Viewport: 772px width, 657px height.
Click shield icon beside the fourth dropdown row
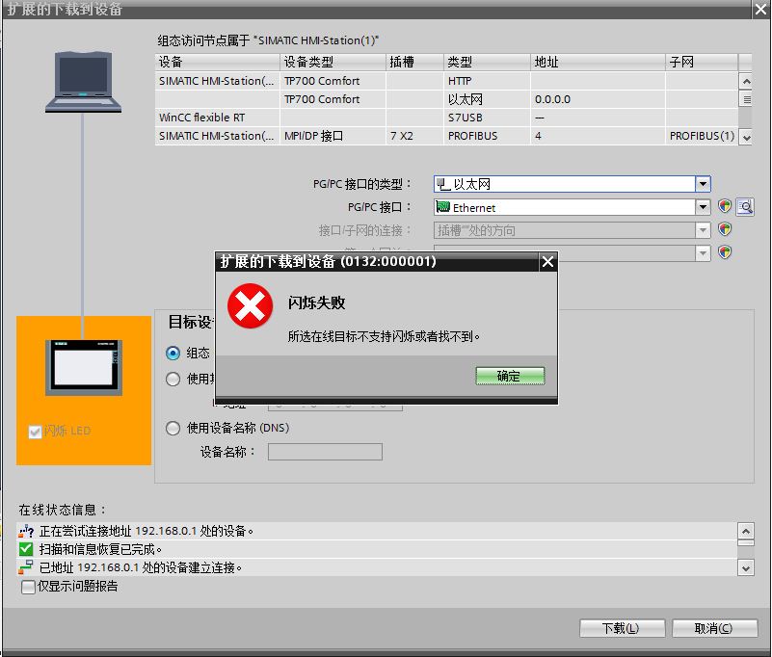(x=725, y=252)
